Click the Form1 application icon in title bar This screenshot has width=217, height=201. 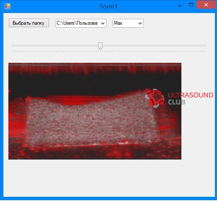pyautogui.click(x=8, y=6)
